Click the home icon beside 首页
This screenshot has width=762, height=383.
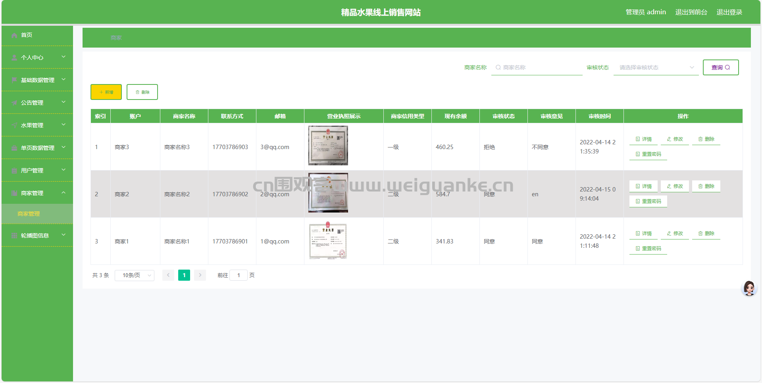(14, 35)
